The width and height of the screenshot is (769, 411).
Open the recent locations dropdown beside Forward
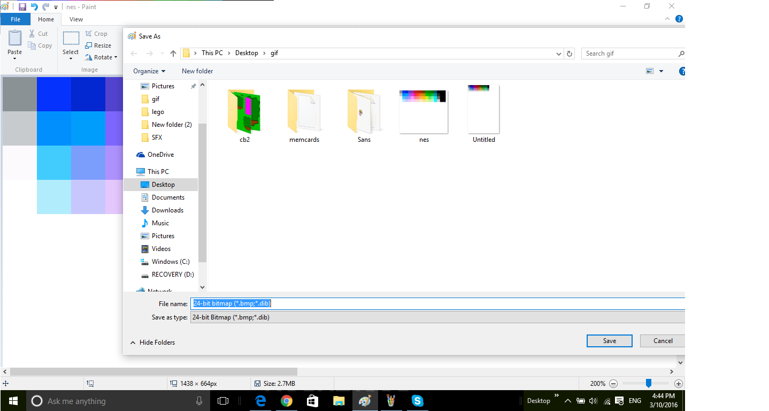click(x=162, y=54)
